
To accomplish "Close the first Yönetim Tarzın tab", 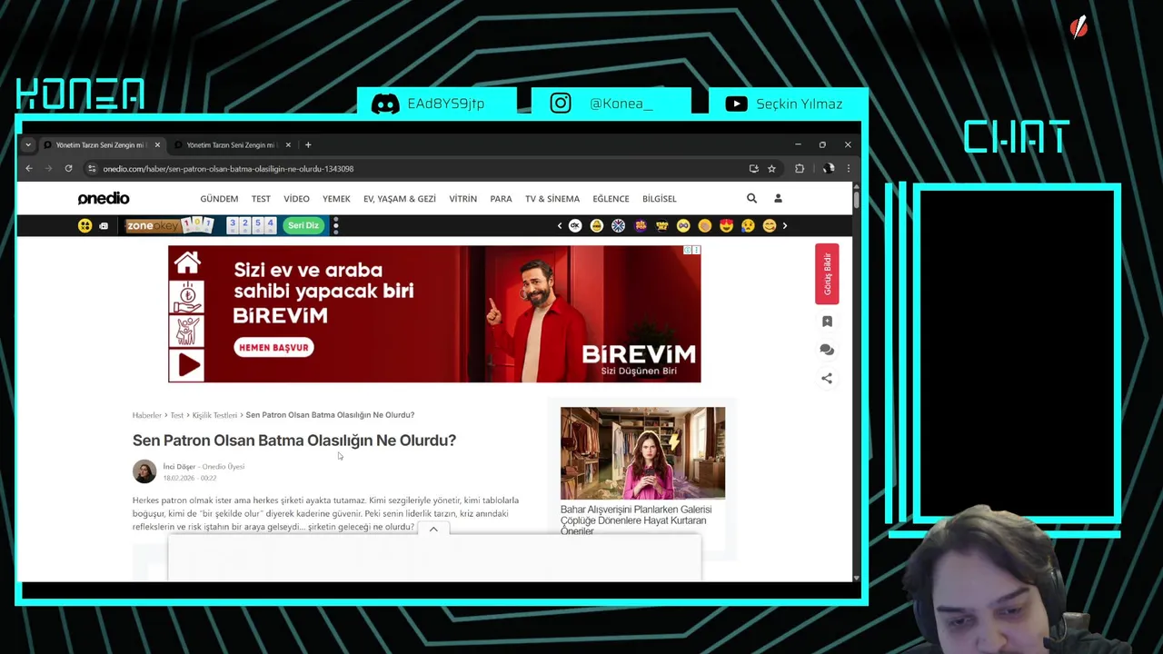I will [157, 144].
